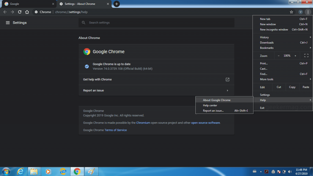The height and width of the screenshot is (176, 313).
Task: Open the Terms of Service link
Action: [x=116, y=130]
